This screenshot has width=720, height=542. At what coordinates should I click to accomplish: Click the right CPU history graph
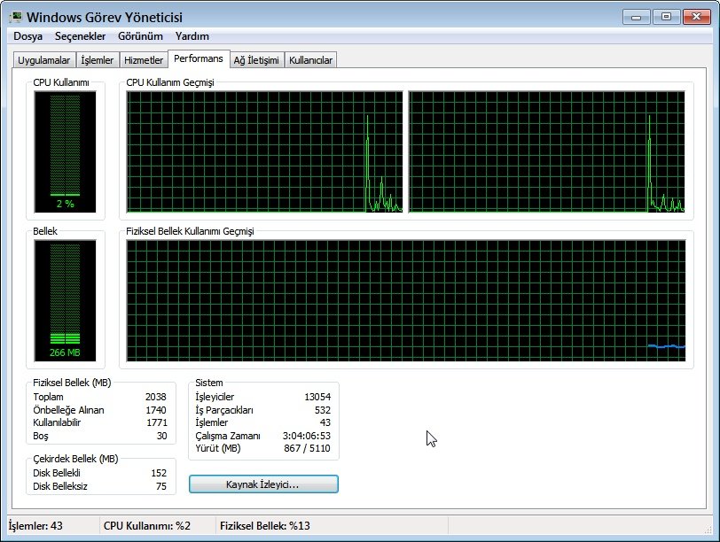coord(547,151)
